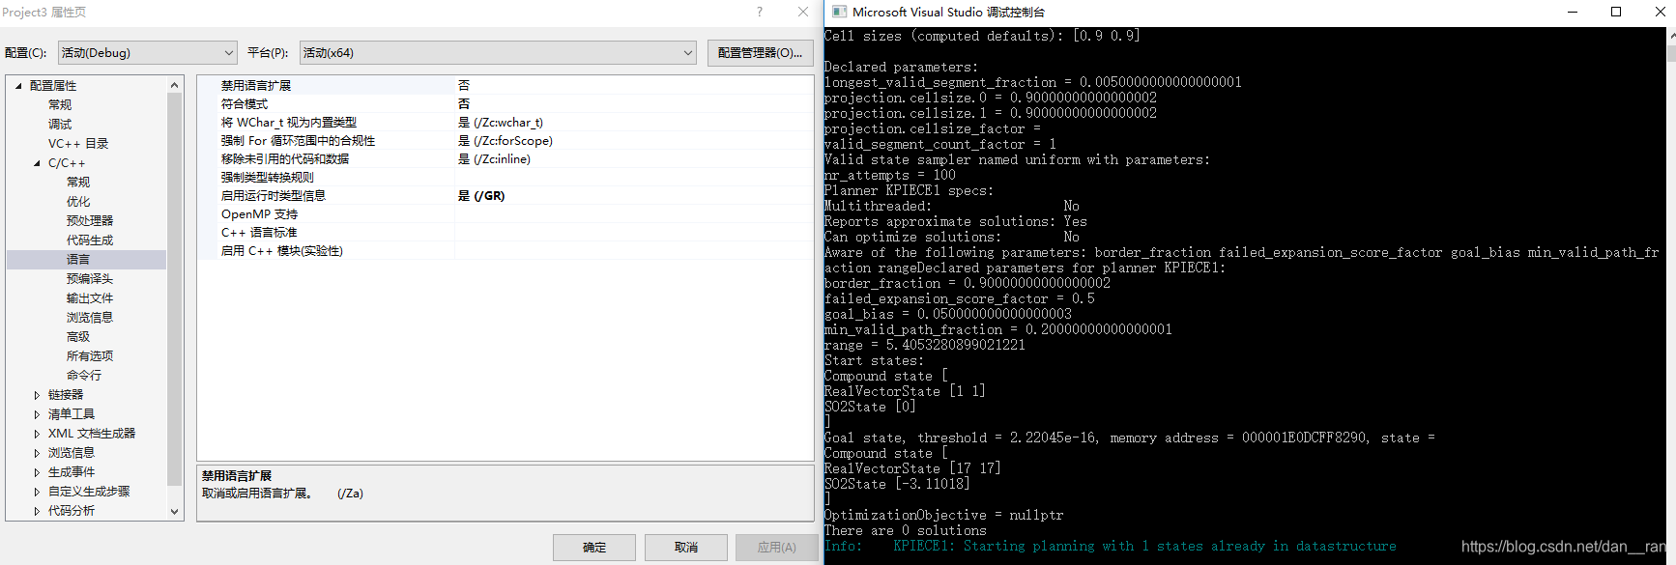Close the Visual Studio 调试控制台 window
The width and height of the screenshot is (1676, 565).
(1659, 12)
